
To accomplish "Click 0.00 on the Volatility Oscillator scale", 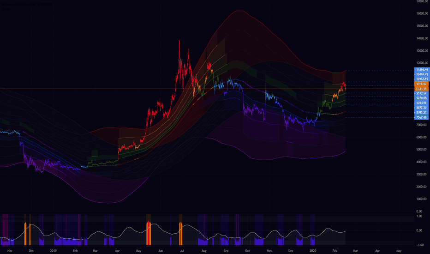I will (419, 230).
